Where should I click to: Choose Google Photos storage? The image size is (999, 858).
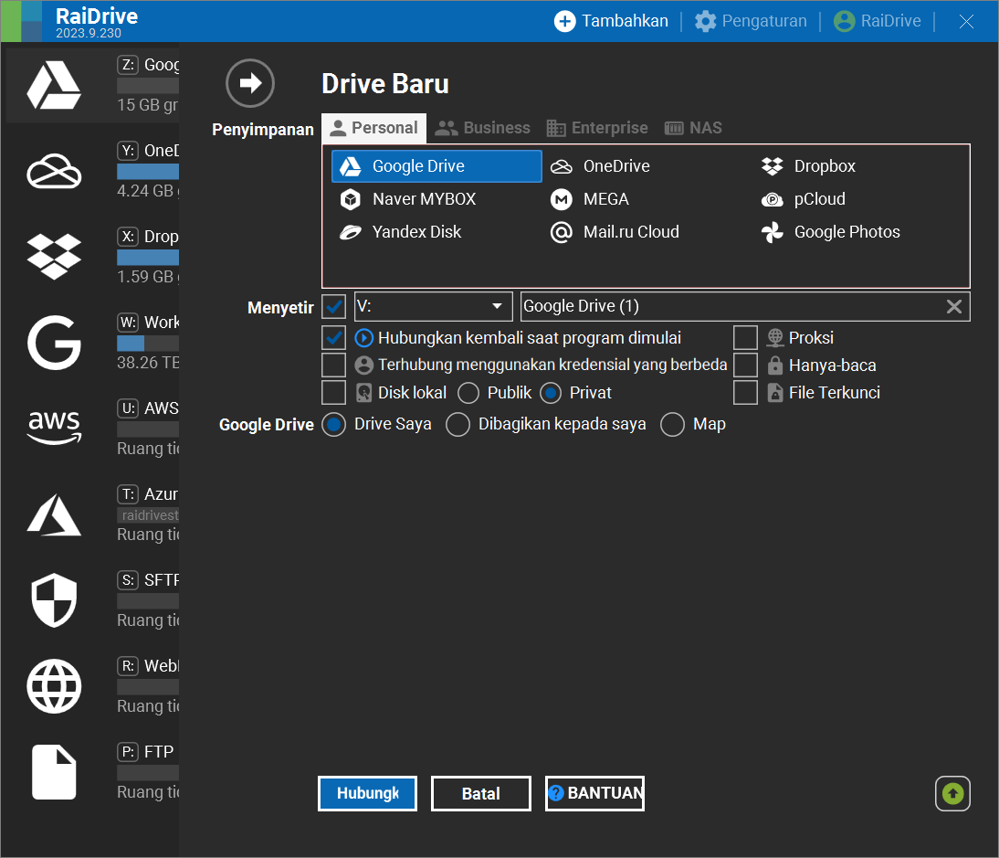pos(858,232)
